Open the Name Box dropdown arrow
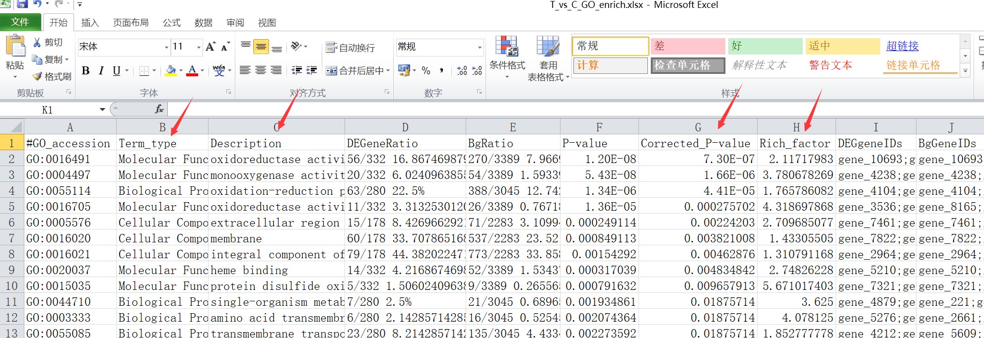The width and height of the screenshot is (984, 338). coord(102,110)
